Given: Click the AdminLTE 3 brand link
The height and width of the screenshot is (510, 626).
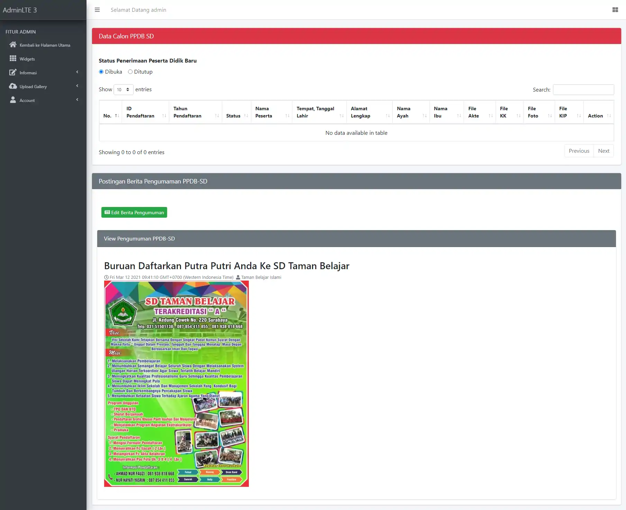Looking at the screenshot, I should pos(20,10).
